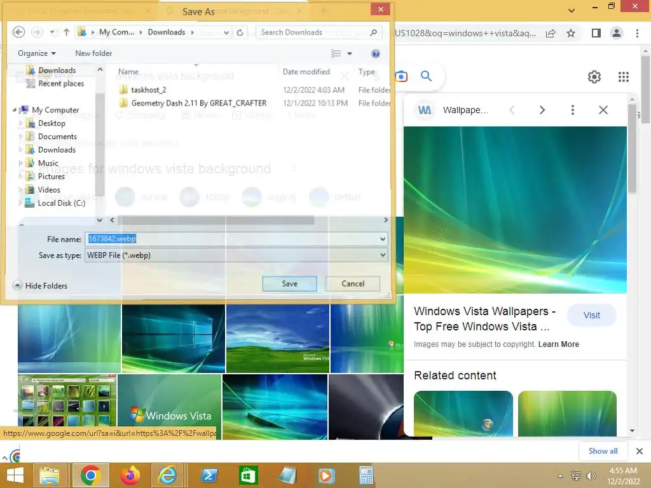This screenshot has height=488, width=651.
Task: Sort files by Name column
Action: point(128,72)
